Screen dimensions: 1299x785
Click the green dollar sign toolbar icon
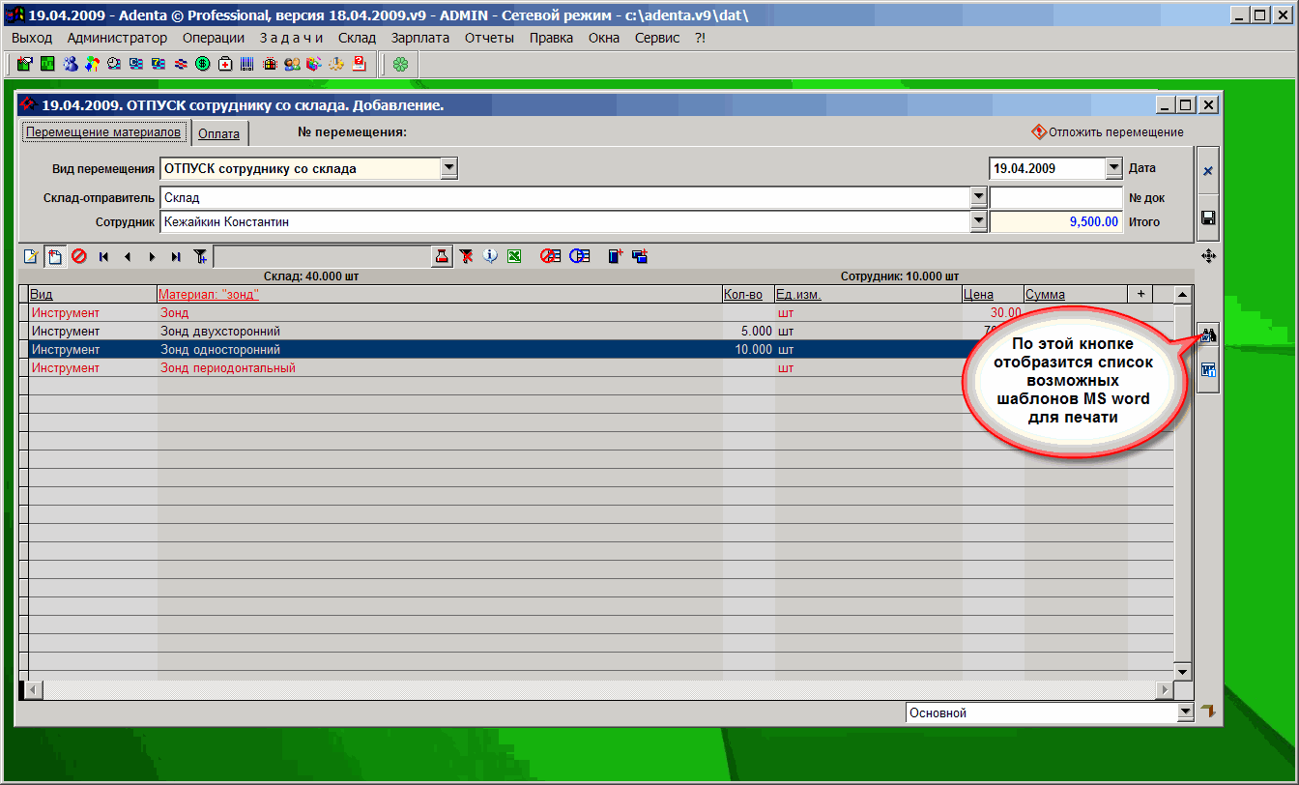click(x=203, y=65)
